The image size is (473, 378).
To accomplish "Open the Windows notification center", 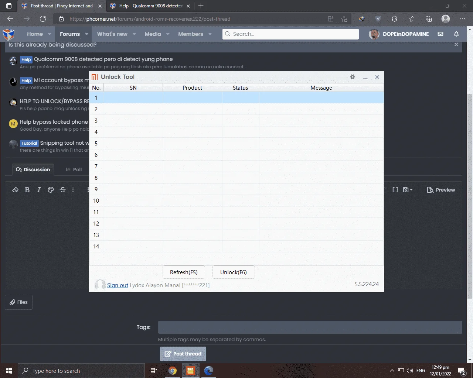I will [461, 371].
